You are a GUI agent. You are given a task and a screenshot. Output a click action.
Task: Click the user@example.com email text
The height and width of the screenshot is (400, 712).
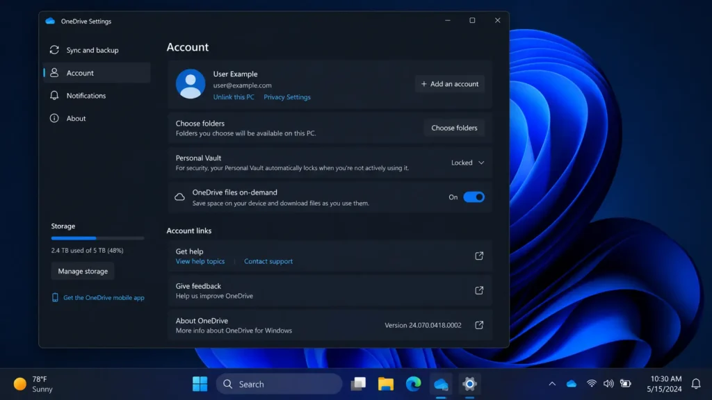click(243, 85)
